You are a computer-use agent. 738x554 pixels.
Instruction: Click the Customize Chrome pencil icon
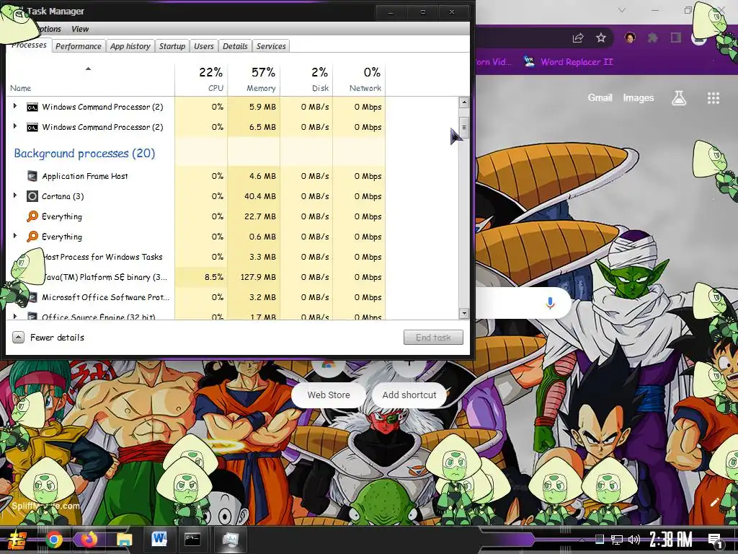click(x=714, y=502)
